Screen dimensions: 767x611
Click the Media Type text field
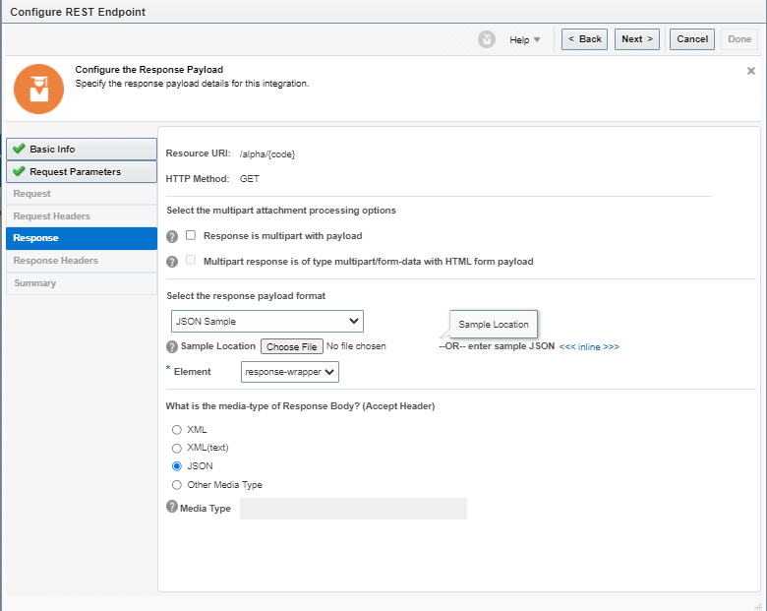coord(353,508)
